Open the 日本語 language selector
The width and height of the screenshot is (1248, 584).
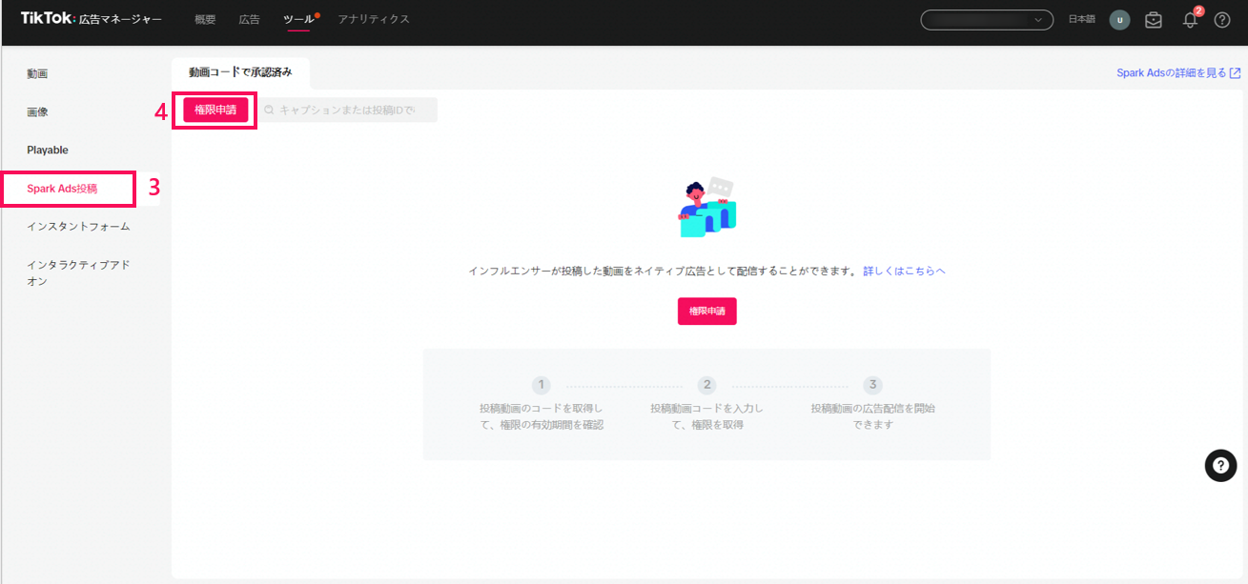click(1081, 20)
